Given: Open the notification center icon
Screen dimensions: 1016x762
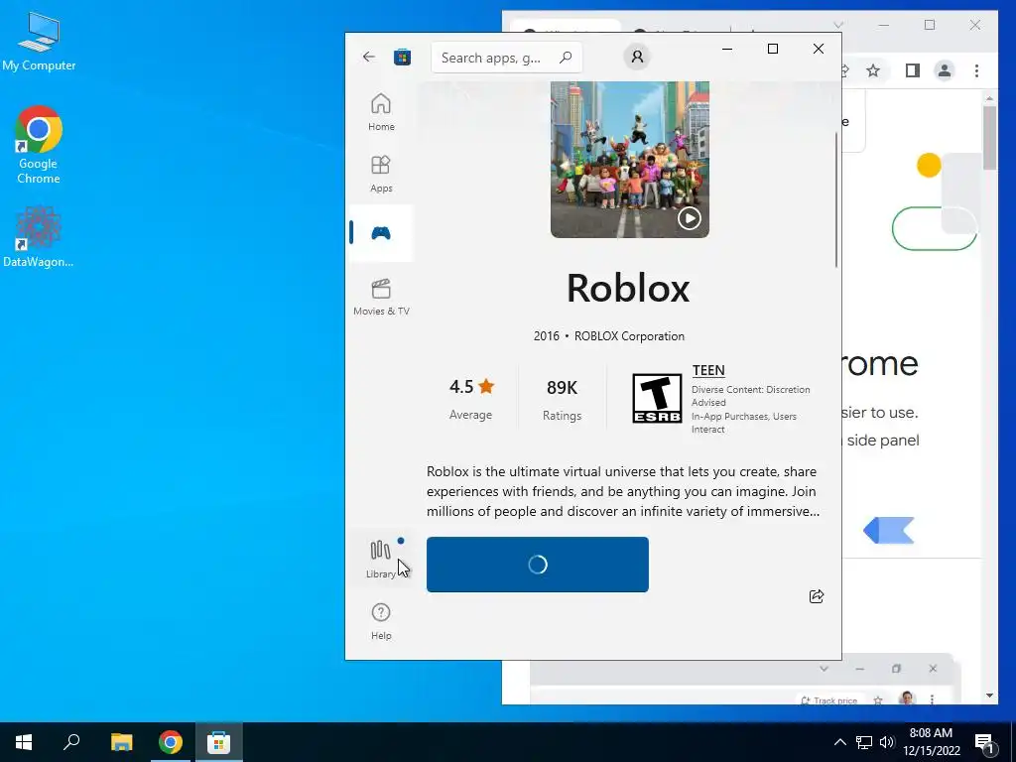Looking at the screenshot, I should (984, 742).
